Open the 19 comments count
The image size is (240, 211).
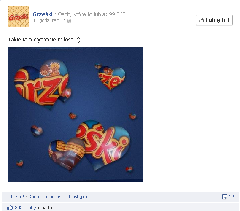232,197
